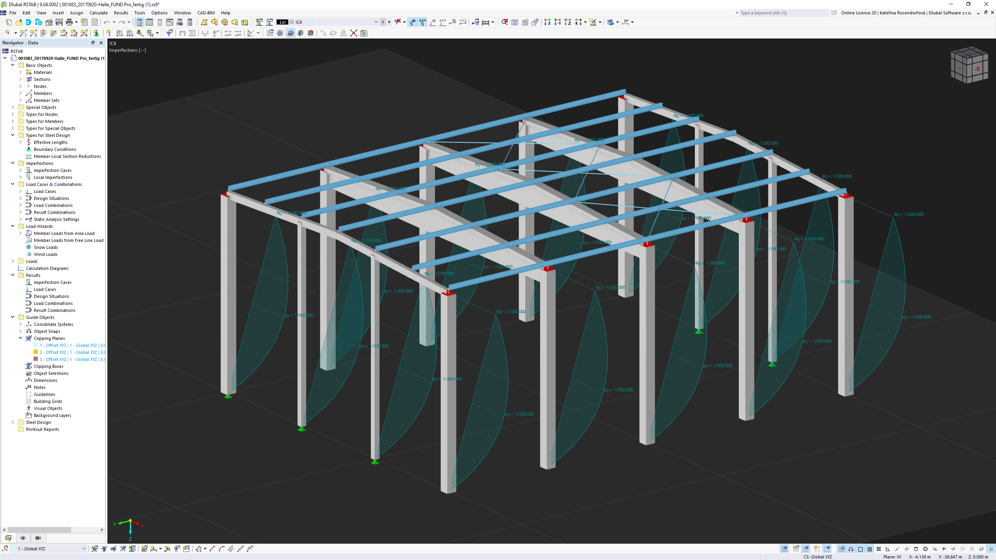Expand the Steel Design section in navigator
Image resolution: width=996 pixels, height=560 pixels.
coord(14,422)
